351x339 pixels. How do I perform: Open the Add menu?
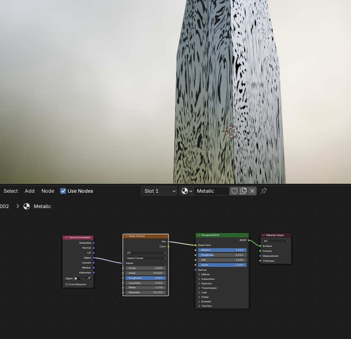pyautogui.click(x=29, y=191)
